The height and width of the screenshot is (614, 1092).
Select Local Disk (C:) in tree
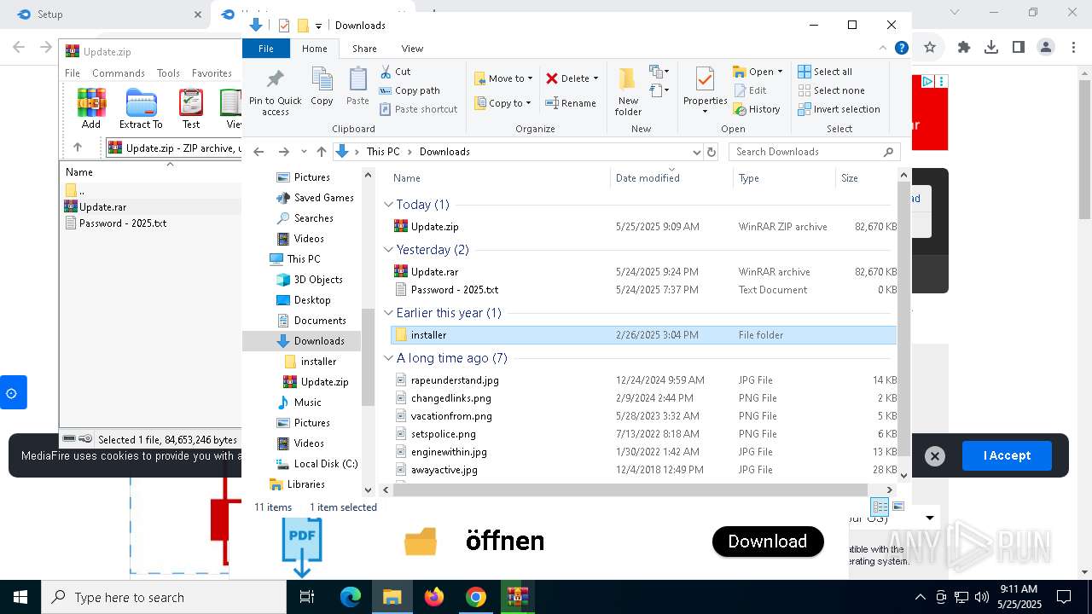click(x=316, y=464)
